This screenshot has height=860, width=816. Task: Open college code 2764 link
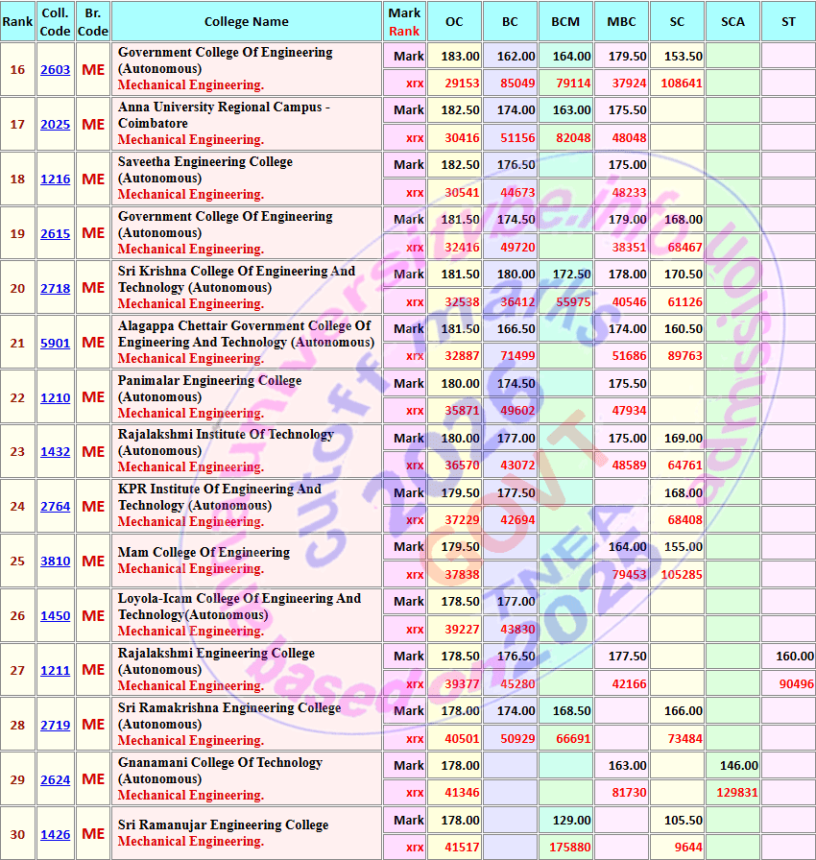click(56, 506)
